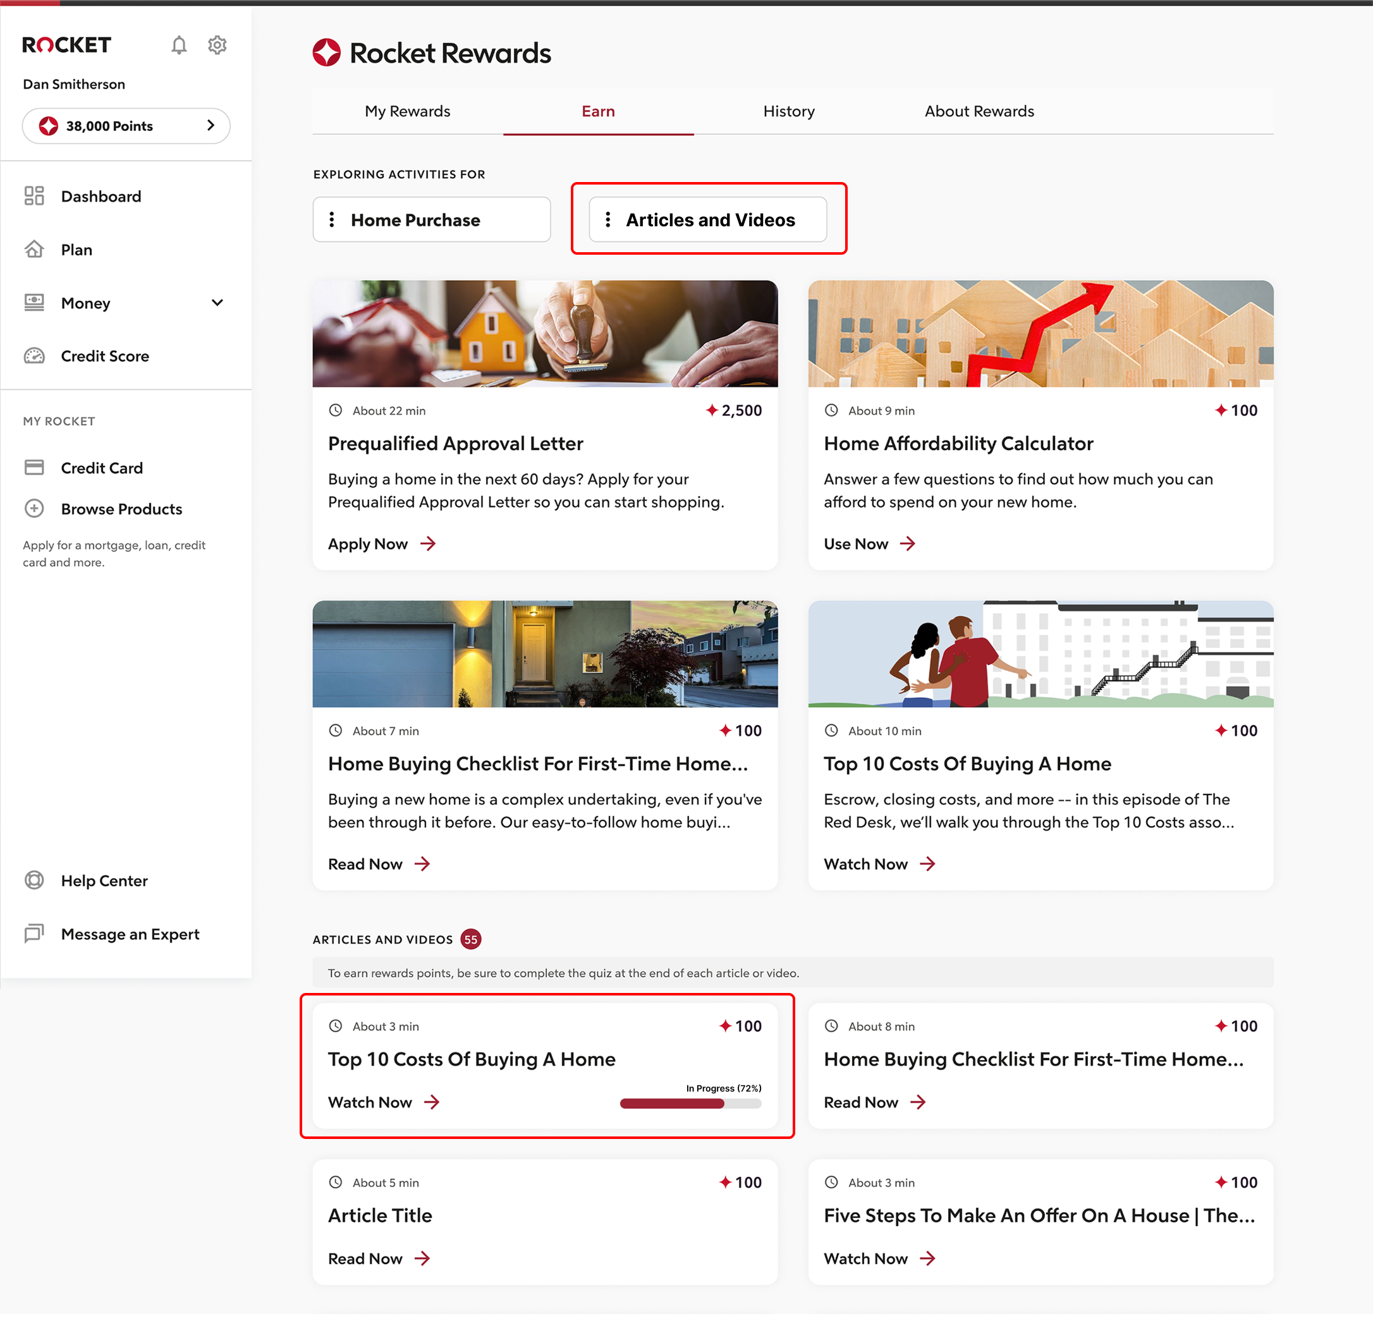Click the Credit Score gauge icon
Image resolution: width=1373 pixels, height=1321 pixels.
click(x=34, y=356)
